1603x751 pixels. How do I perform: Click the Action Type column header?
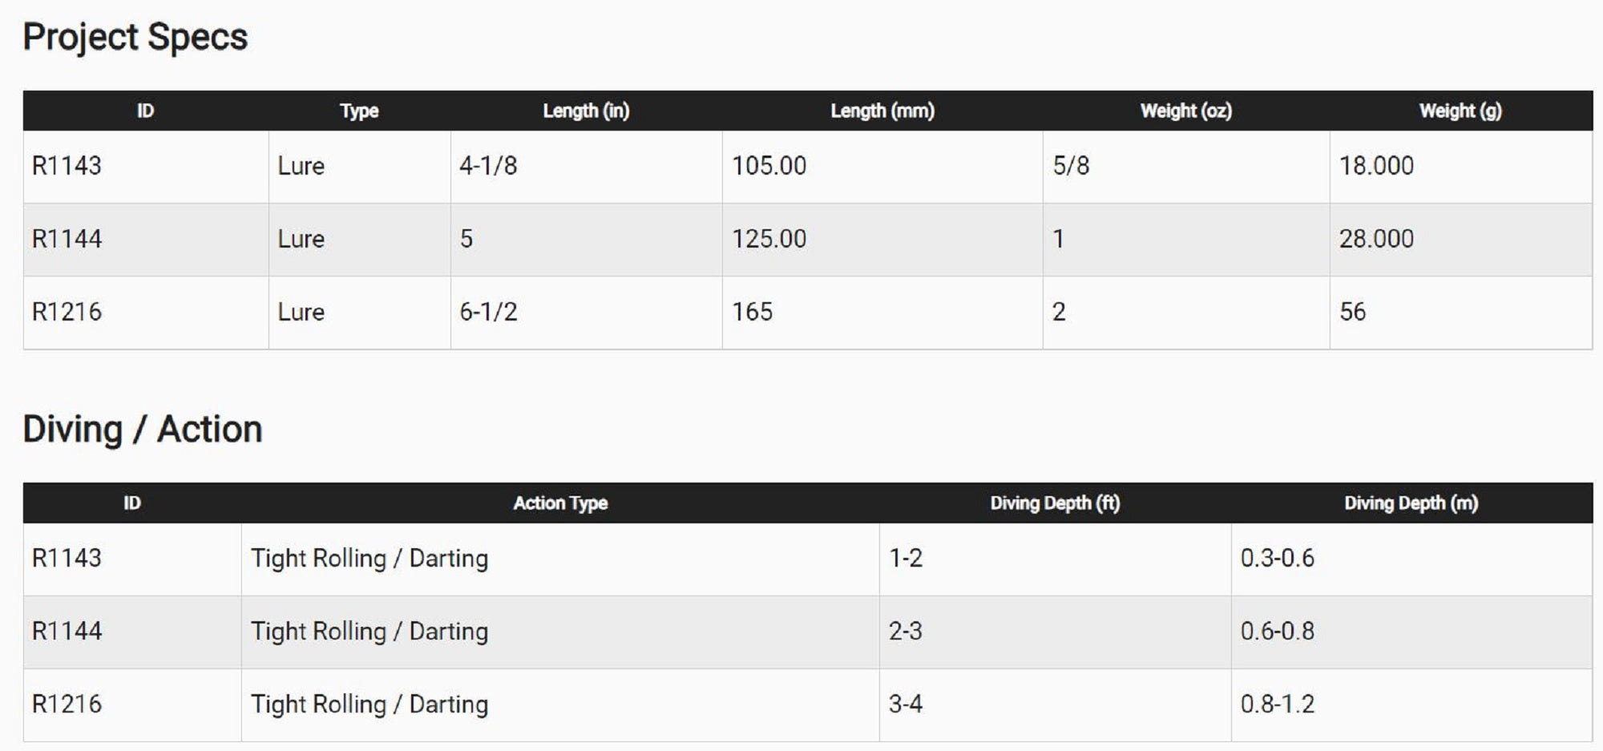(x=560, y=503)
